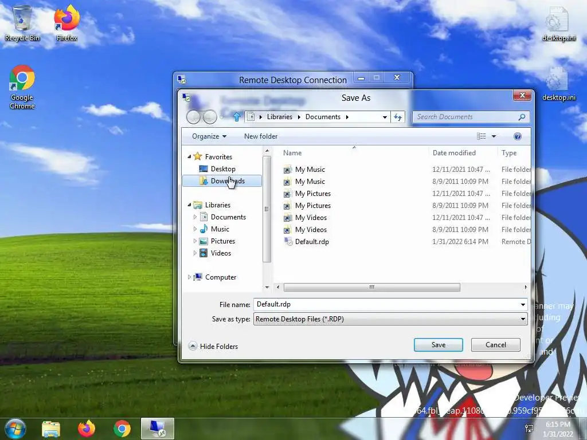Image resolution: width=587 pixels, height=440 pixels.
Task: Click the Default.rdp file icon
Action: (x=288, y=242)
